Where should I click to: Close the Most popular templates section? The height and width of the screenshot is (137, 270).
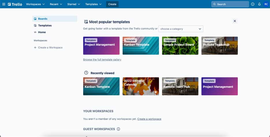coord(235,21)
